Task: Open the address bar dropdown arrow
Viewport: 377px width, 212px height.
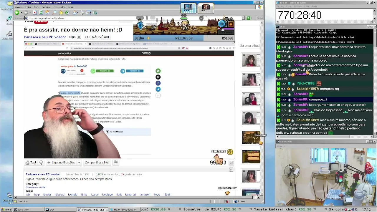Action: (243, 18)
